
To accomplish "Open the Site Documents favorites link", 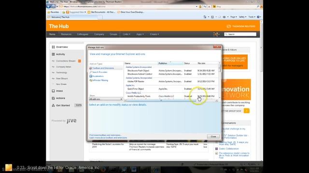I will click(x=101, y=12).
